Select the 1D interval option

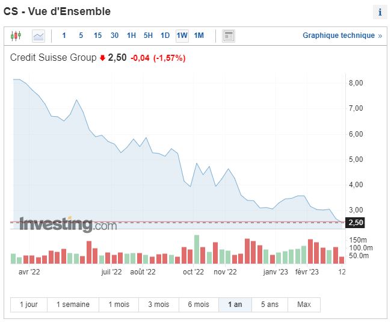click(x=165, y=36)
